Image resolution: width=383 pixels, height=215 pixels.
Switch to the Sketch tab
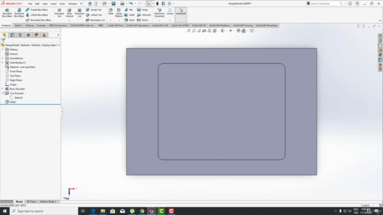18,25
